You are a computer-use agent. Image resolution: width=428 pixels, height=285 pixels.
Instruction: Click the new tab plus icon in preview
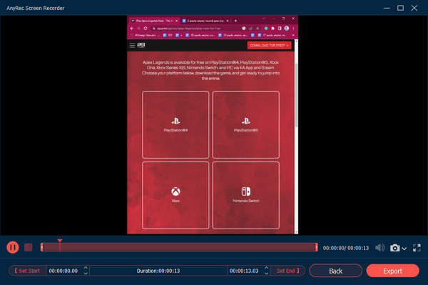[x=235, y=21]
